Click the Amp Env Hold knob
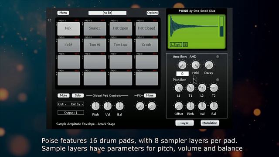The width and height of the screenshot is (279, 157). coord(195,65)
